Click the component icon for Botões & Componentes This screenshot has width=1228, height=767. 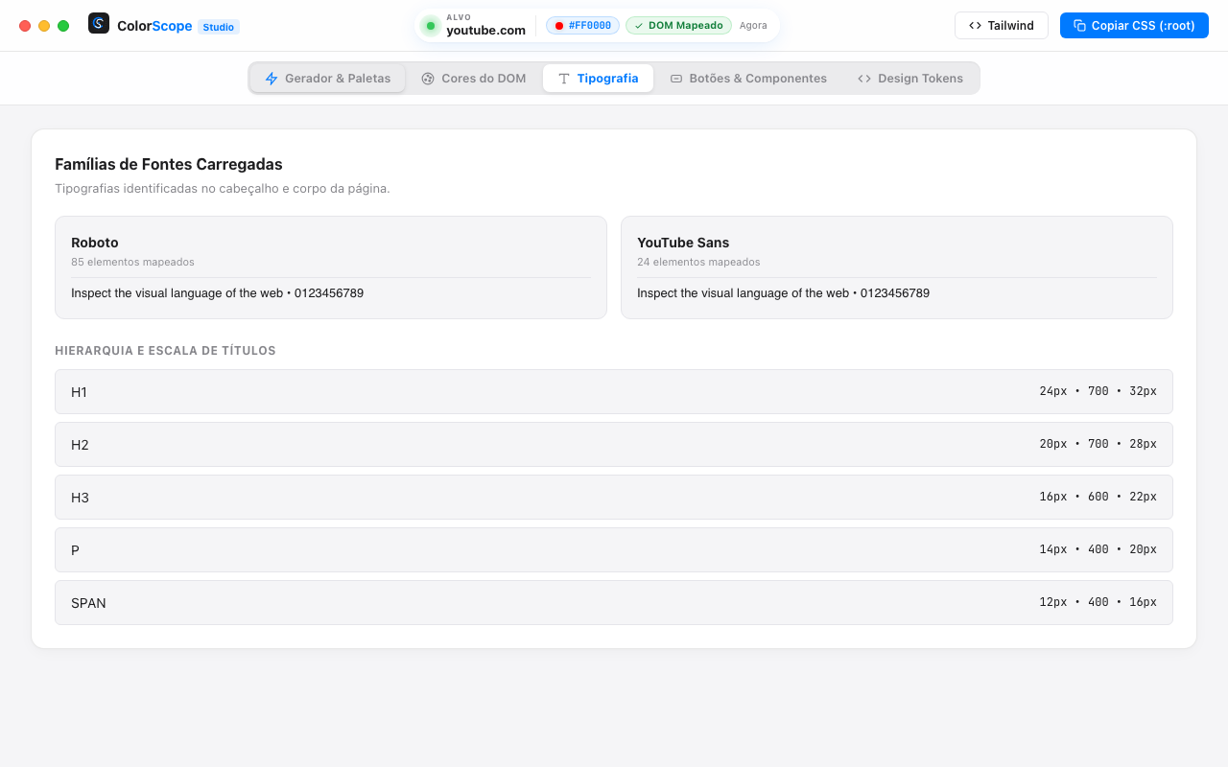click(676, 79)
